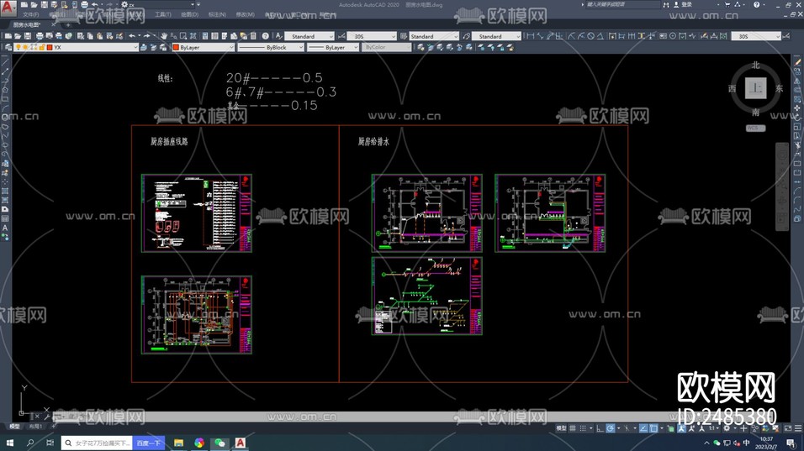Click the layer color swatch beside YX
This screenshot has height=451, width=804.
[x=50, y=47]
